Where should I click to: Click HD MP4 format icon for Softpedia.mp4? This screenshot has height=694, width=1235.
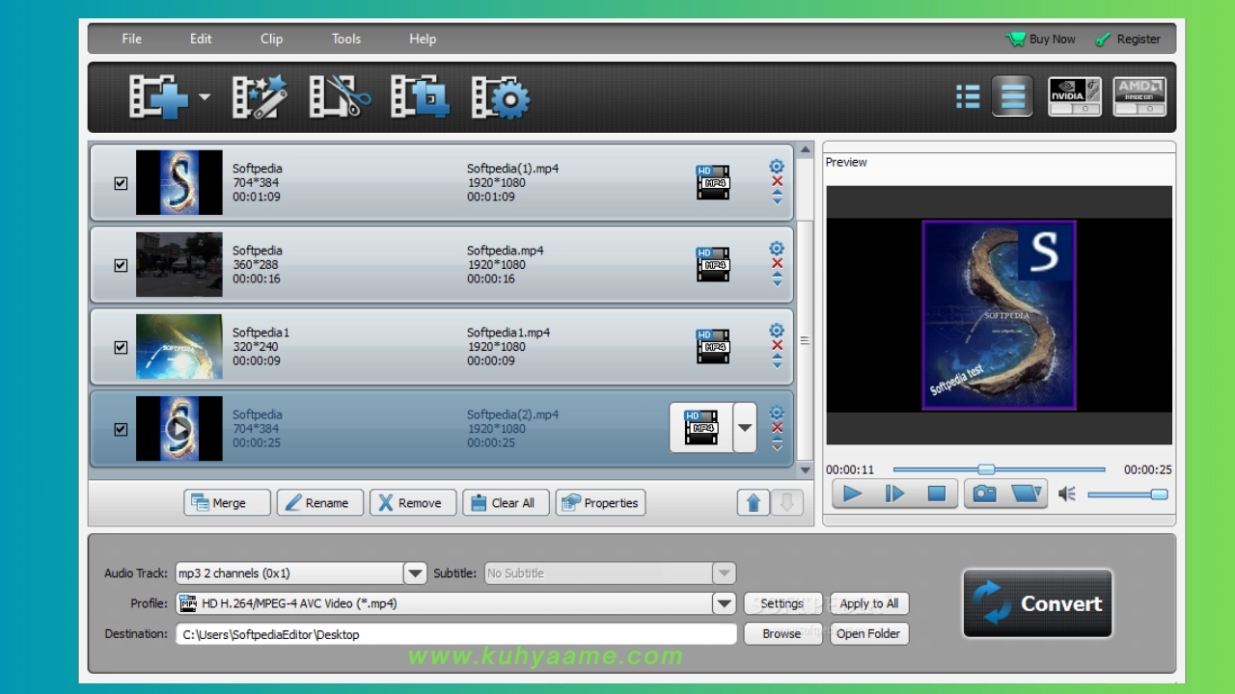pyautogui.click(x=712, y=264)
